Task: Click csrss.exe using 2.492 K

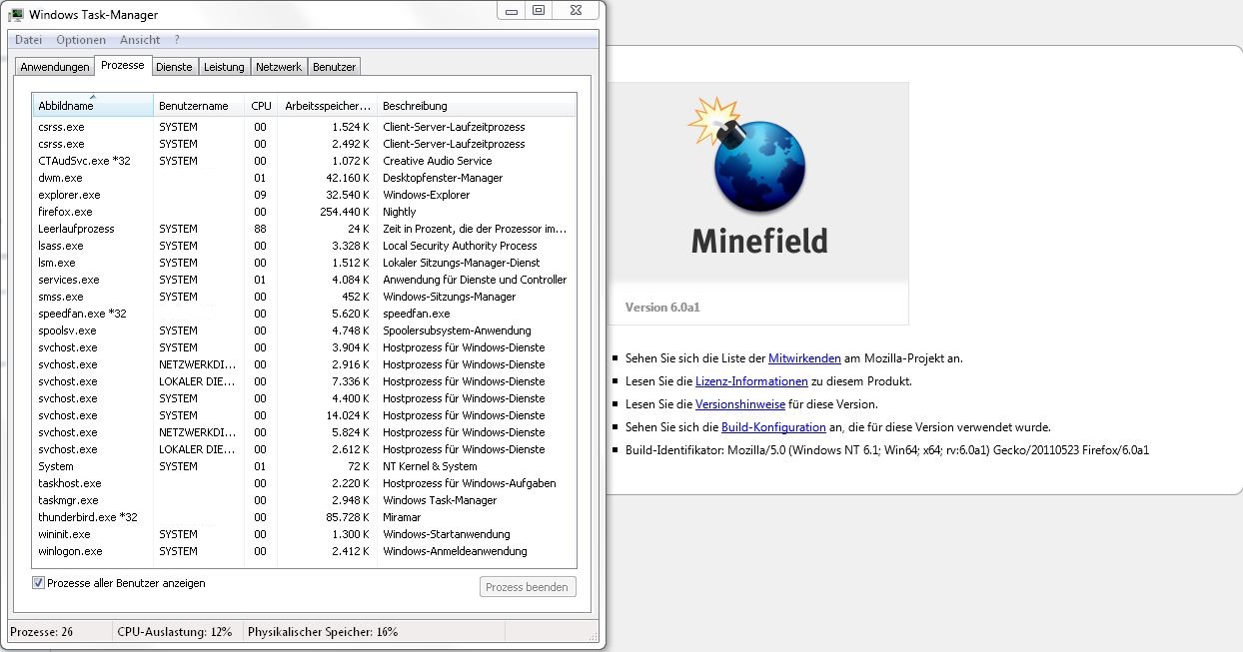Action: (304, 144)
